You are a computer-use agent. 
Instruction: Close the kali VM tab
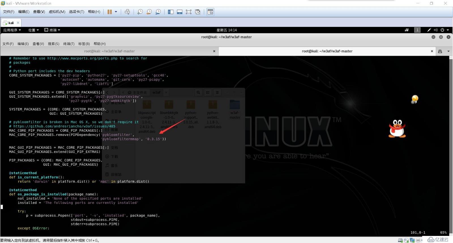18,23
